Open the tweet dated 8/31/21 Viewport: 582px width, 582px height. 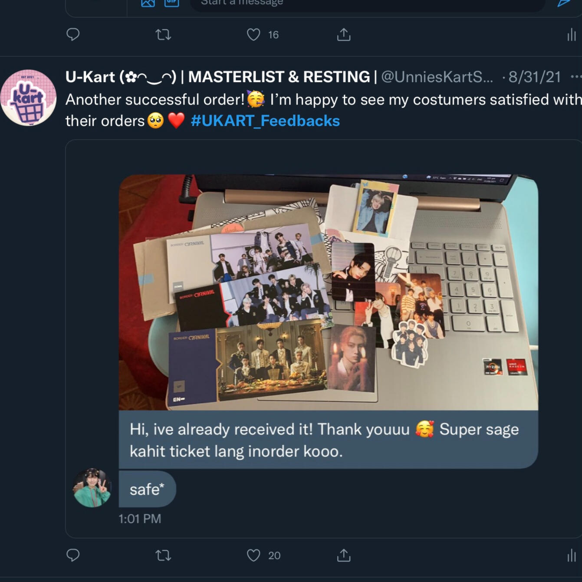point(535,77)
